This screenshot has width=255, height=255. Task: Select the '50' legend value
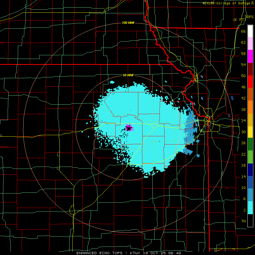pyautogui.click(x=243, y=76)
